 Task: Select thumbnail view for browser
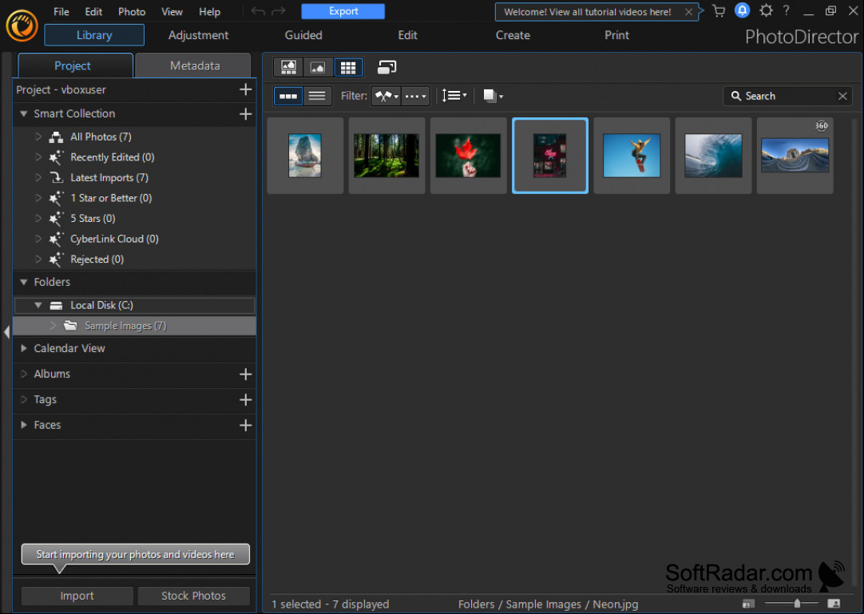(x=288, y=96)
